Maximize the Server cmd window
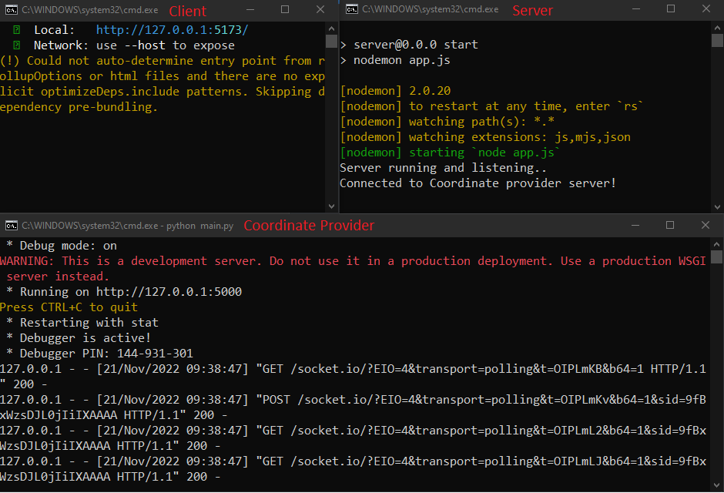The height and width of the screenshot is (493, 724). (x=671, y=9)
